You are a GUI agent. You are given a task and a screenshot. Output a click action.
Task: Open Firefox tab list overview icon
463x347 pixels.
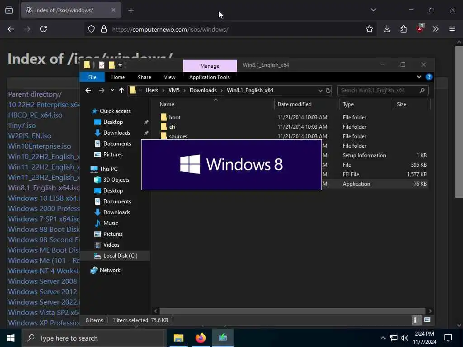[9, 10]
